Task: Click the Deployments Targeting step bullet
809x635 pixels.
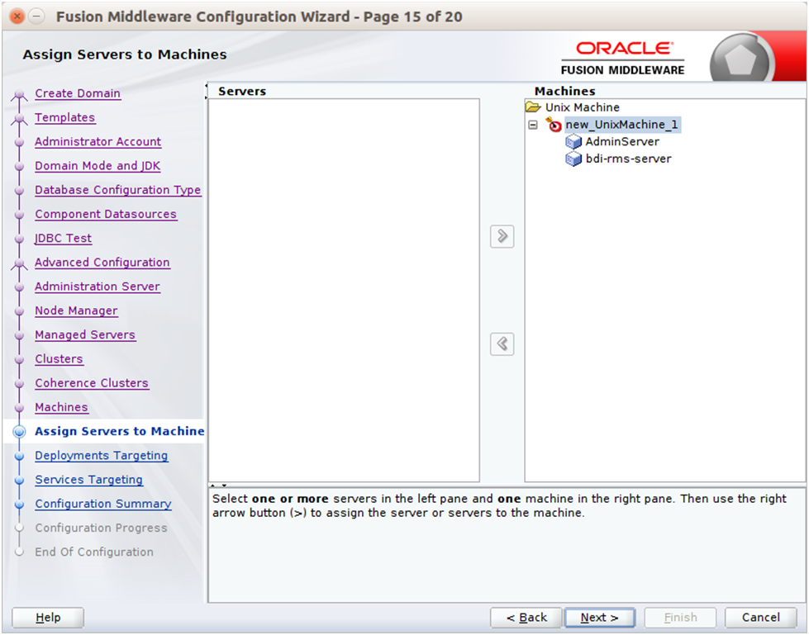Action: click(19, 456)
